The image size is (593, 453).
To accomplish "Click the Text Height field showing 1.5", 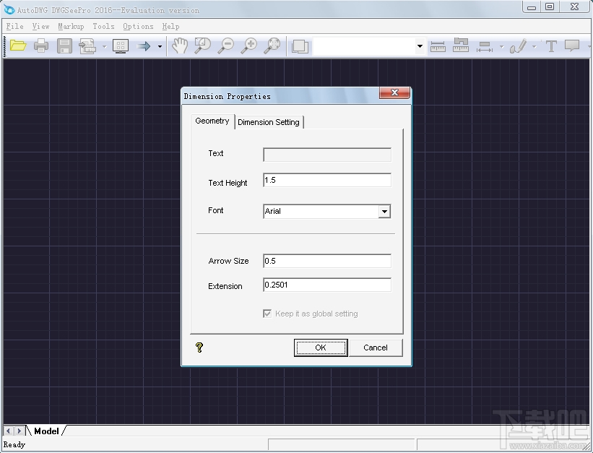I will (x=327, y=180).
